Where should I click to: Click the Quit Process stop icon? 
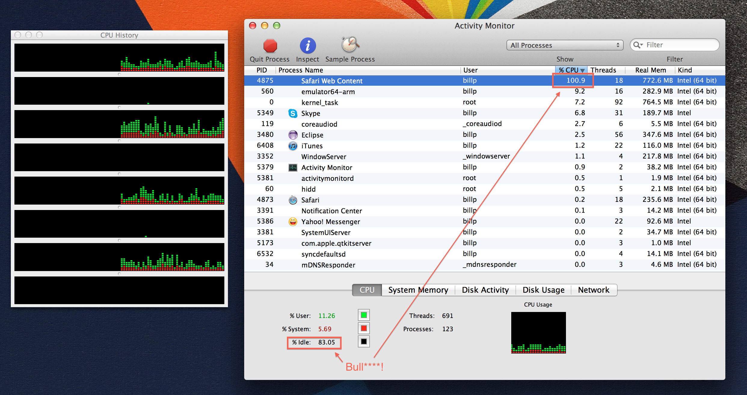[x=270, y=46]
